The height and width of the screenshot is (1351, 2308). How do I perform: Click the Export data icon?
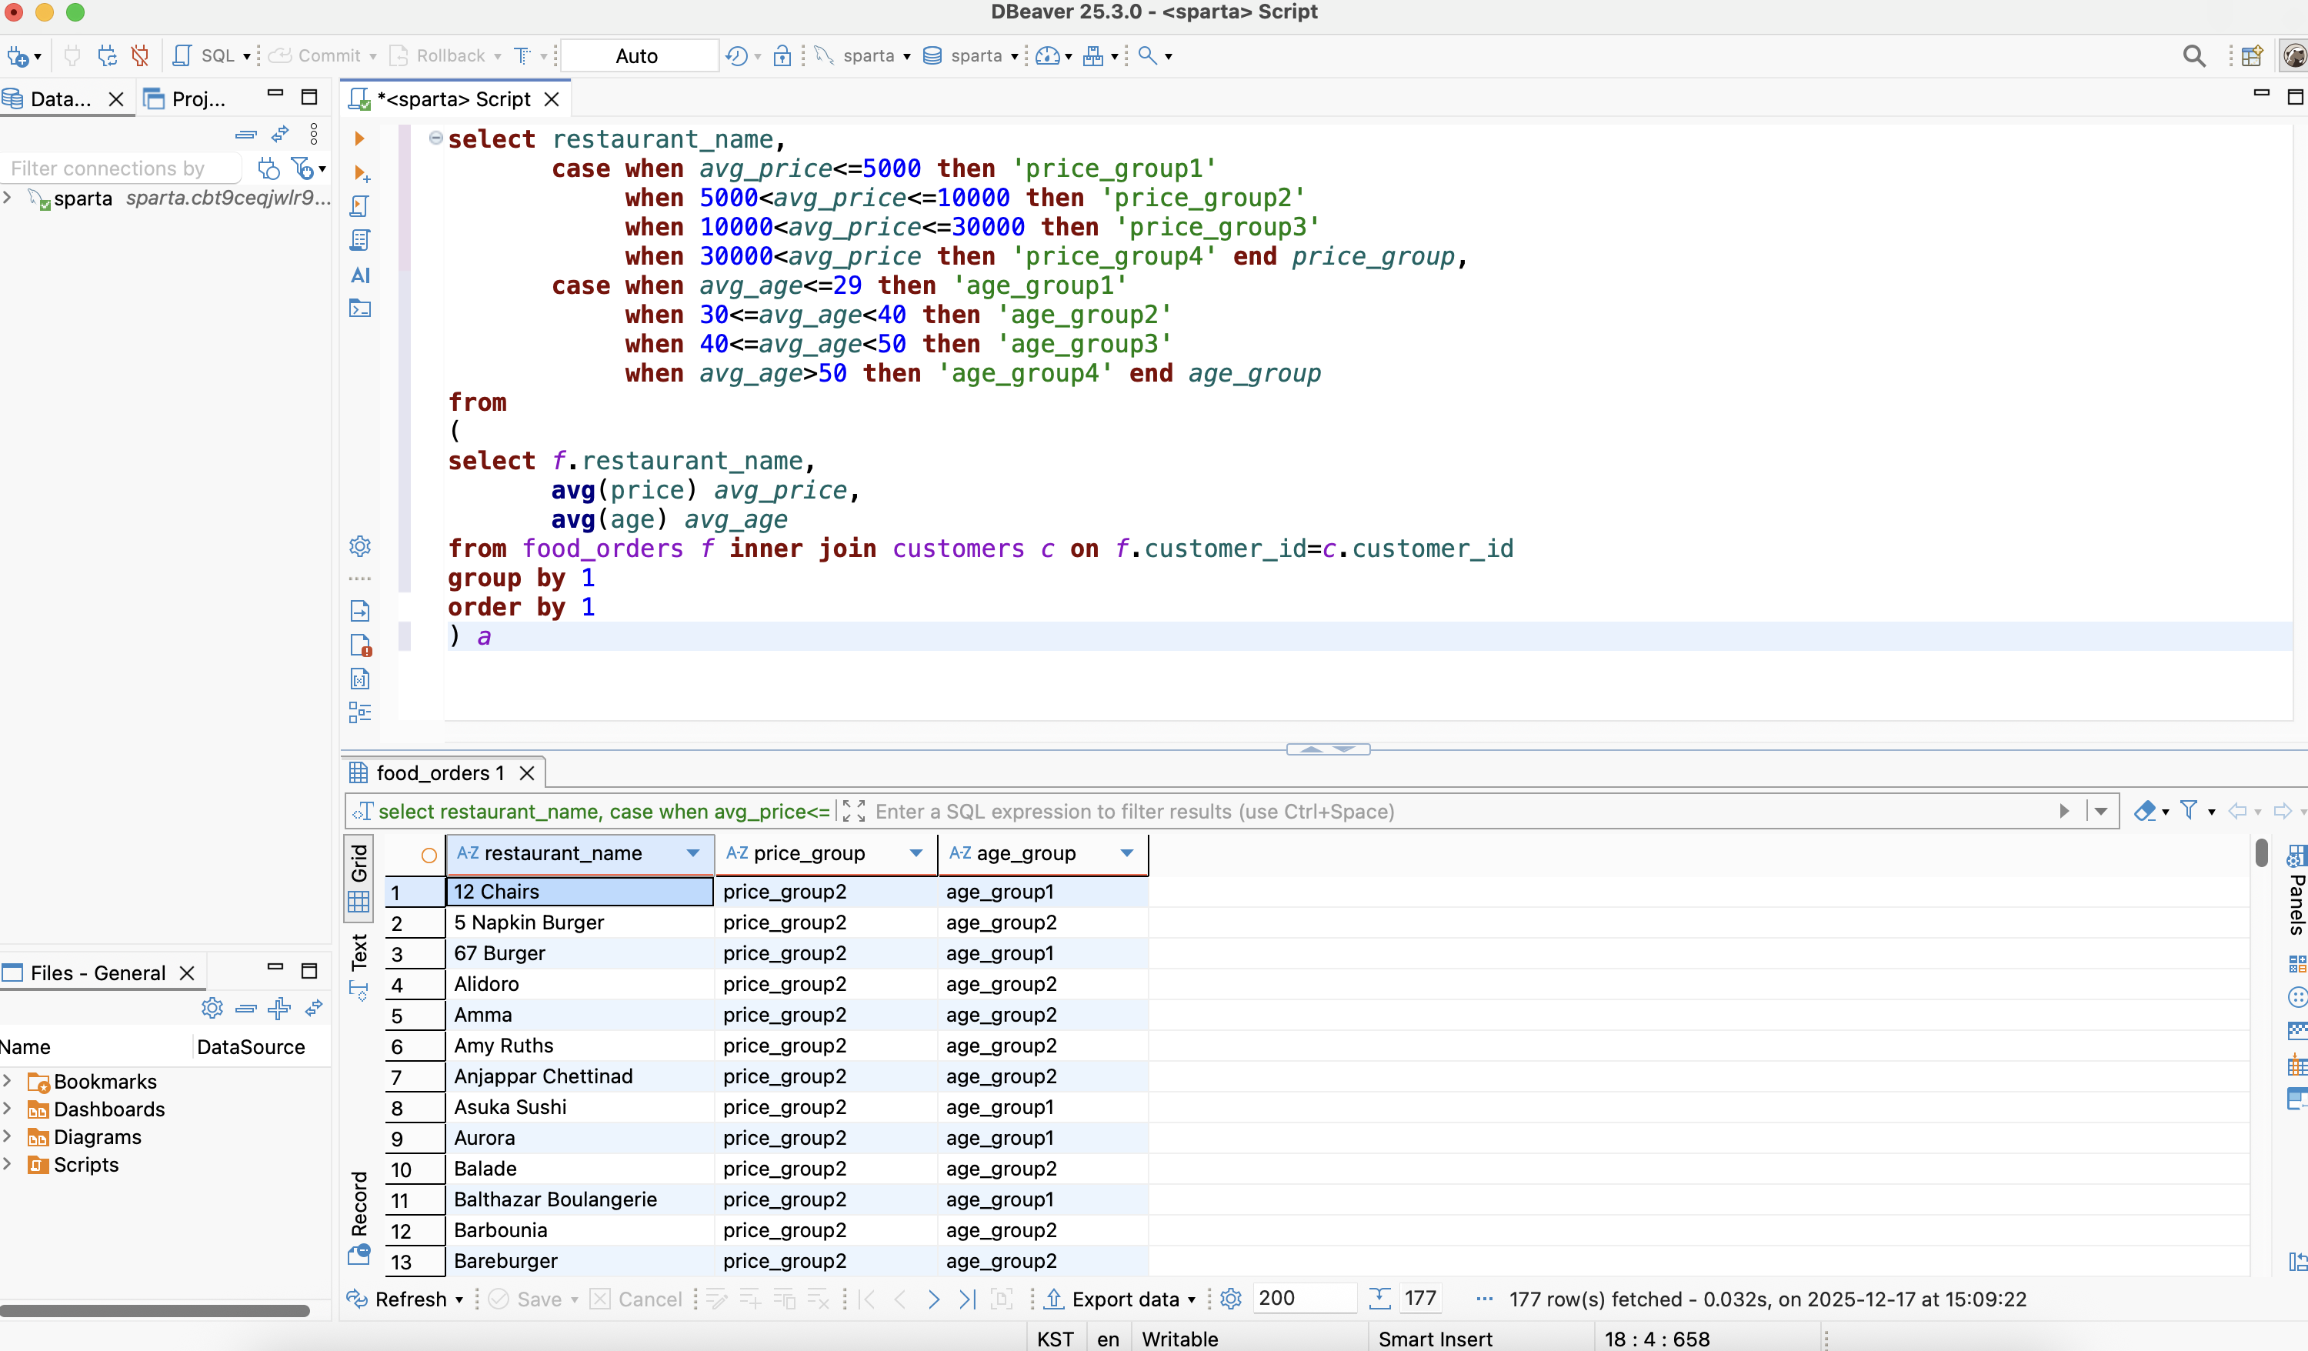pos(1054,1298)
